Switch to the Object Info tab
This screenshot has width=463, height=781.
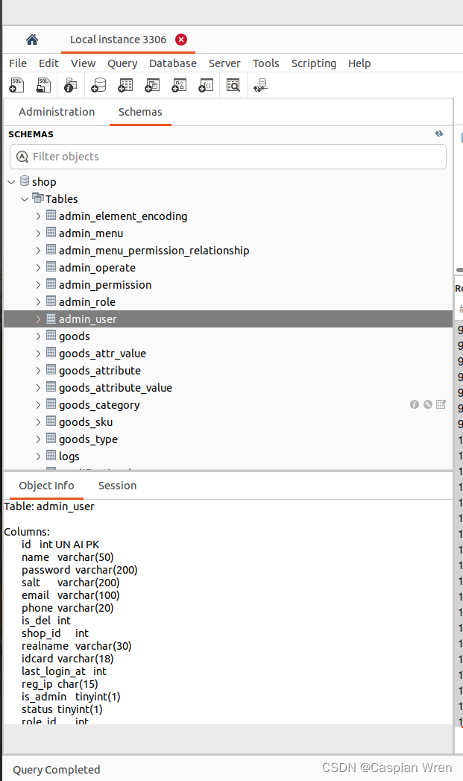(x=46, y=486)
